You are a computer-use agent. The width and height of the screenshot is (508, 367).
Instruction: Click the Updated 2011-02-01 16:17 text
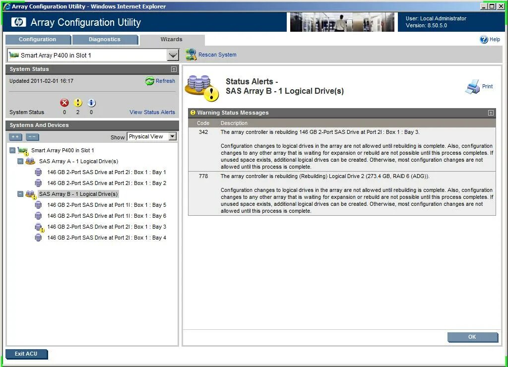tap(42, 81)
